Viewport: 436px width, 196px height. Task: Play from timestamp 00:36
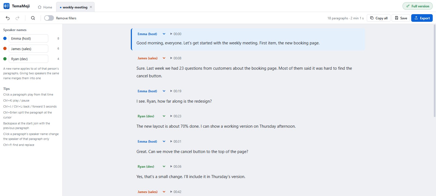(x=176, y=167)
